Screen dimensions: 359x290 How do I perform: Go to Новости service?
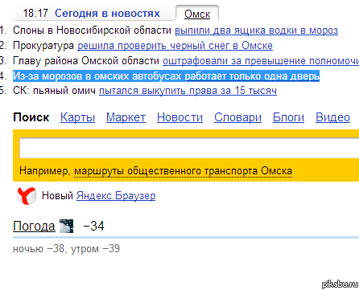tap(179, 117)
